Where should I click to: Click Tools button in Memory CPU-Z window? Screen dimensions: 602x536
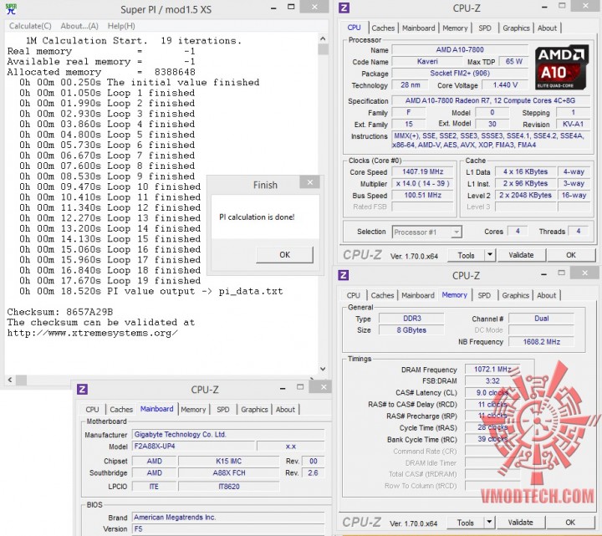pos(466,523)
